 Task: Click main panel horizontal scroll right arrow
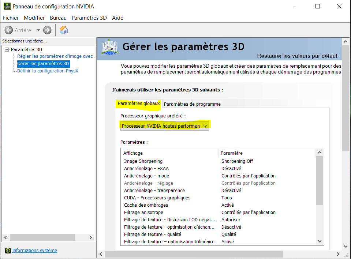[x=338, y=254]
